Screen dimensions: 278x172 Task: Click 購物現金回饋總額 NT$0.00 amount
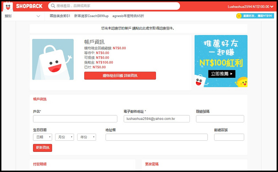click(x=119, y=48)
